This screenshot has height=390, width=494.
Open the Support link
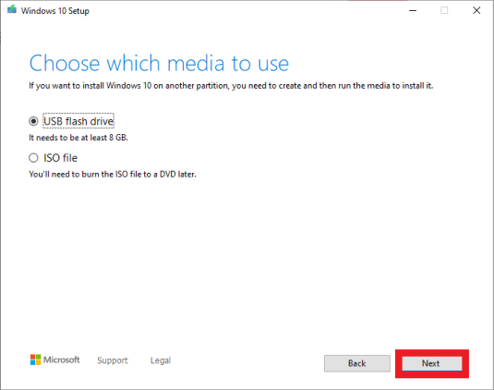113,360
